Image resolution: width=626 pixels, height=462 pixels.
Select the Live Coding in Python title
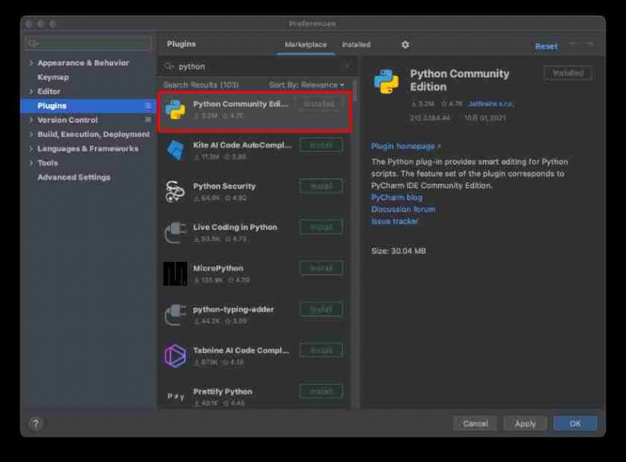[236, 227]
